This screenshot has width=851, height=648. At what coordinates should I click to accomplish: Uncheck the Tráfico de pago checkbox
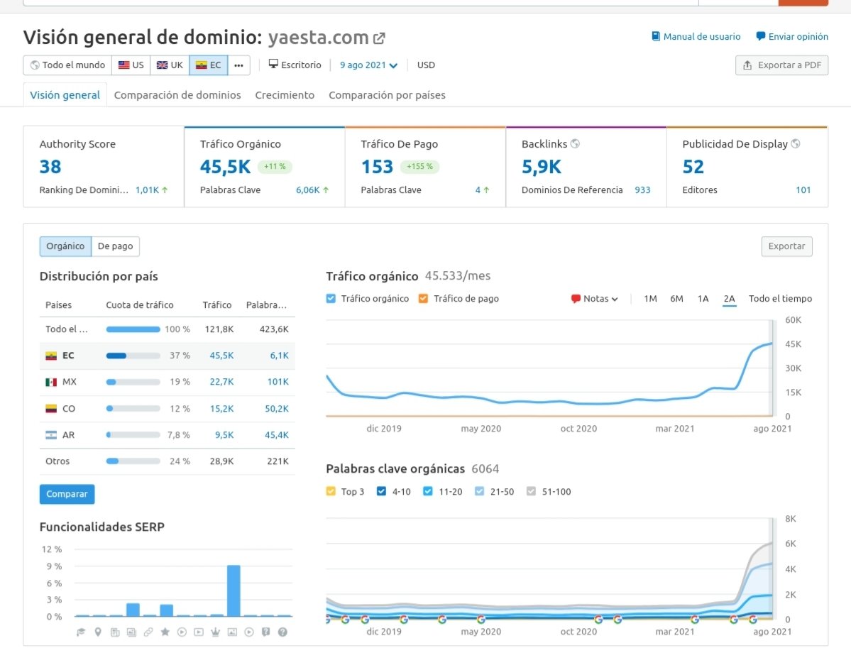[x=423, y=298]
